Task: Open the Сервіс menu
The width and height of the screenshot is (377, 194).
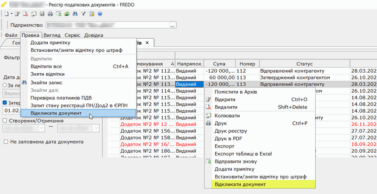Action: coord(72,35)
